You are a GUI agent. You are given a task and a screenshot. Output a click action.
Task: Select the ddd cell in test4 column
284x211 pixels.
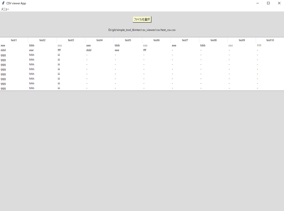click(x=89, y=50)
